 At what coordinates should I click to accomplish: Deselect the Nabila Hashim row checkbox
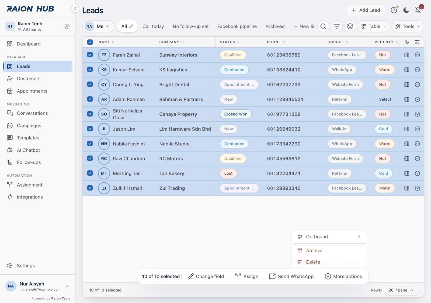[x=90, y=144]
